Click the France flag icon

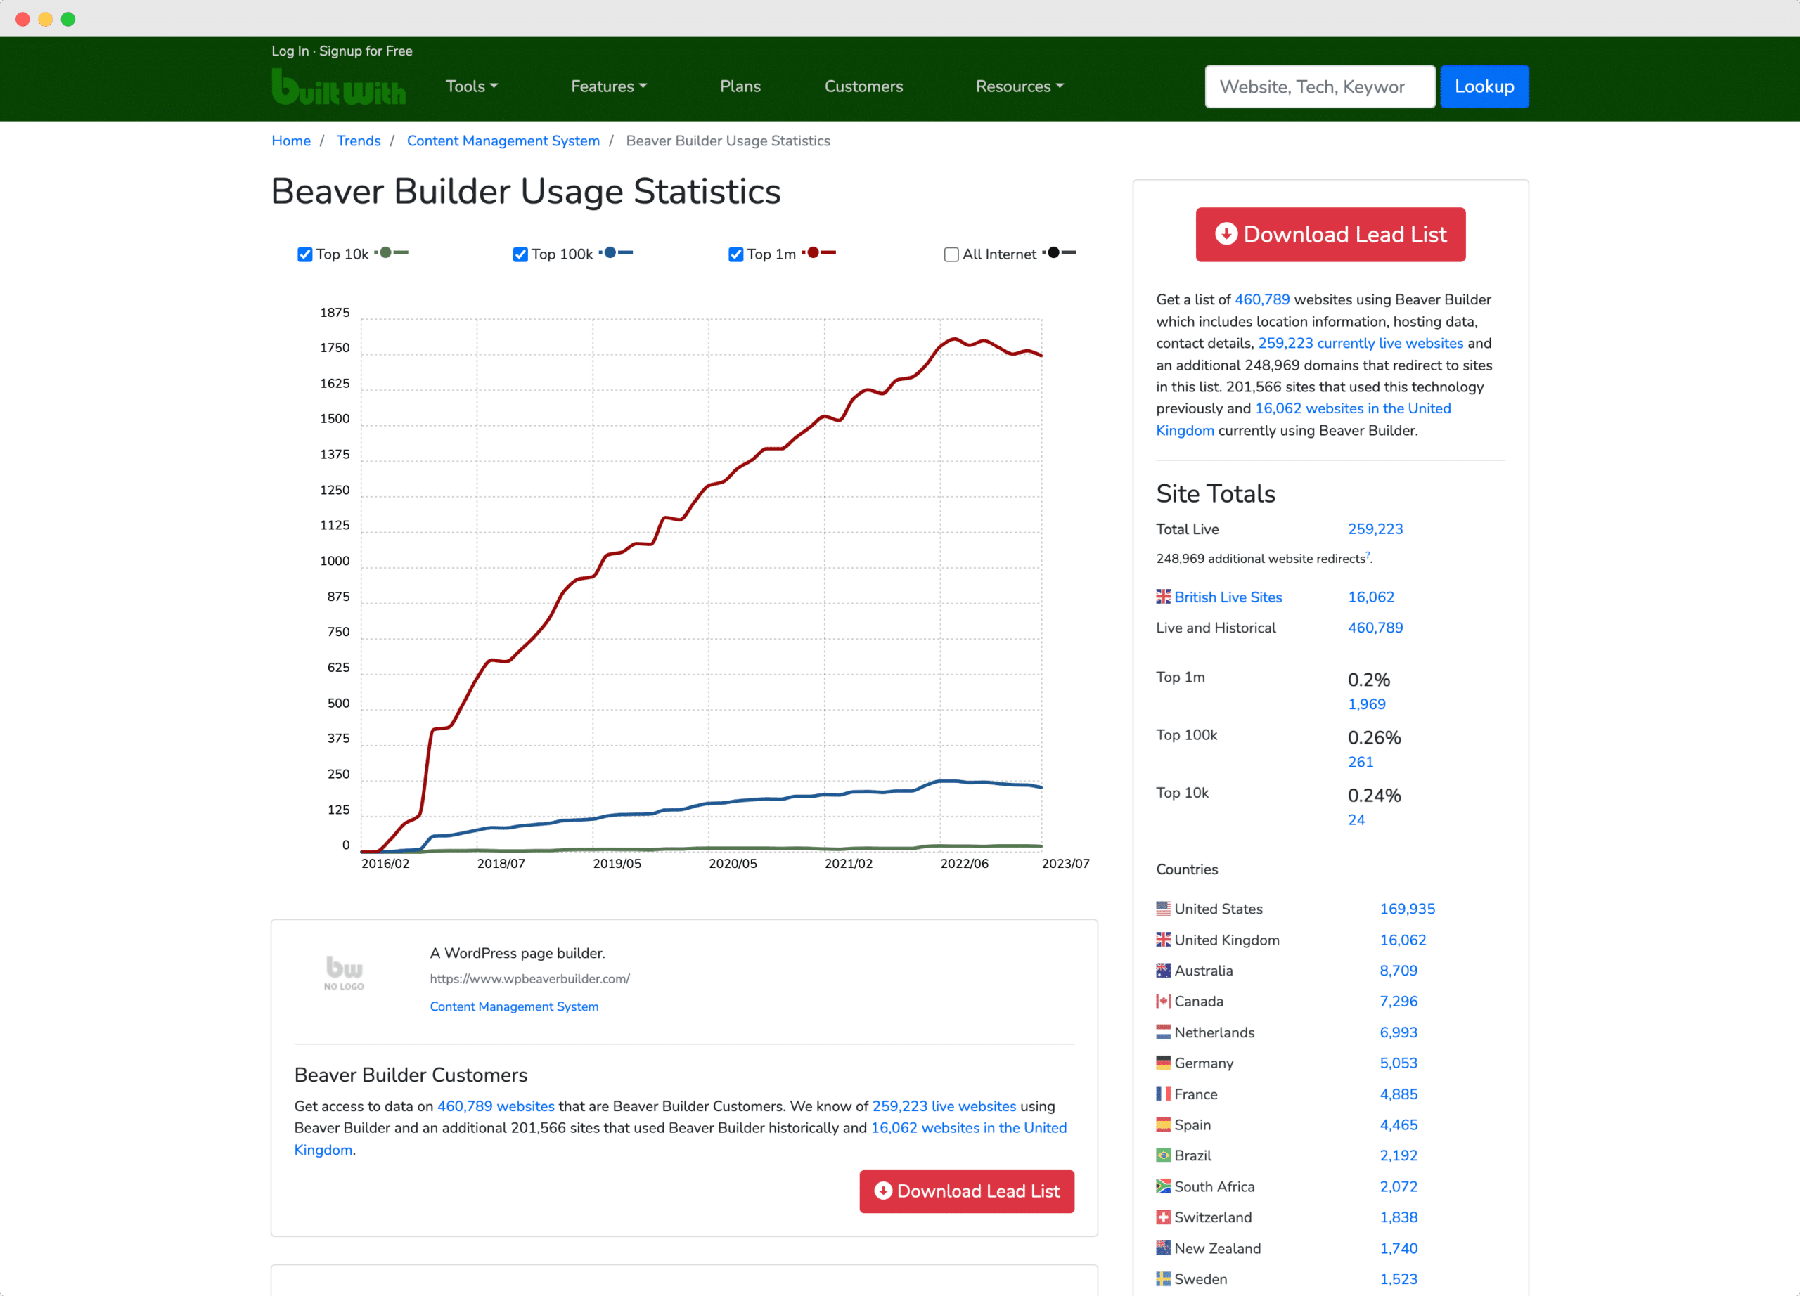click(x=1163, y=1094)
